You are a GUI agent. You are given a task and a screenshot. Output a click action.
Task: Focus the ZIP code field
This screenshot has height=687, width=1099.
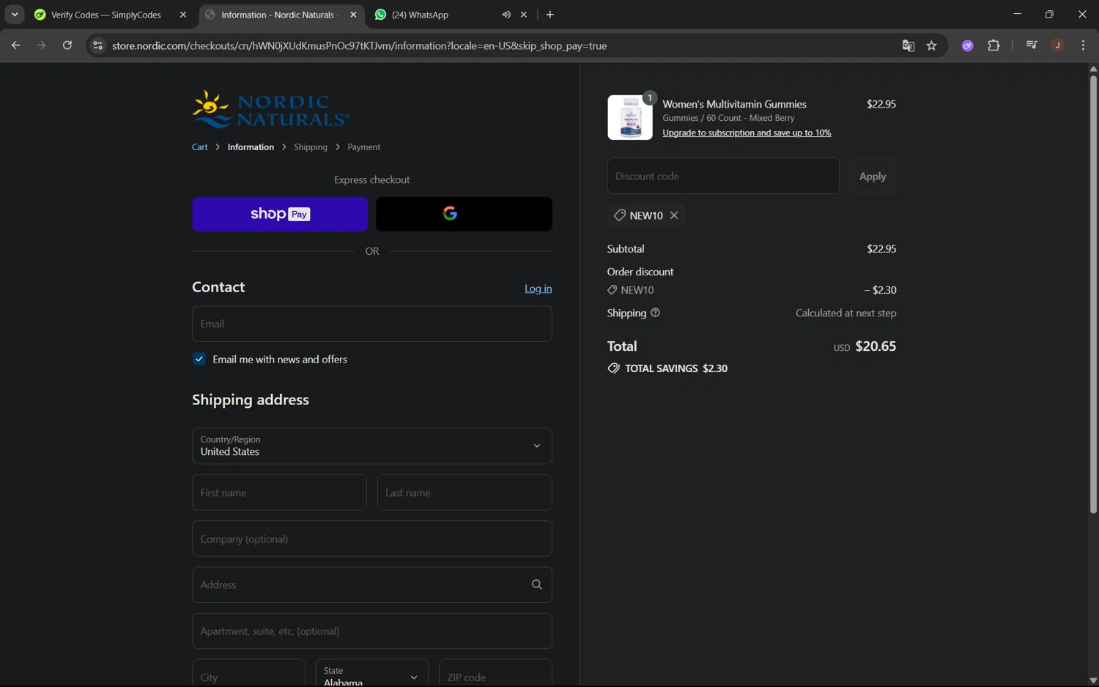[x=495, y=674]
